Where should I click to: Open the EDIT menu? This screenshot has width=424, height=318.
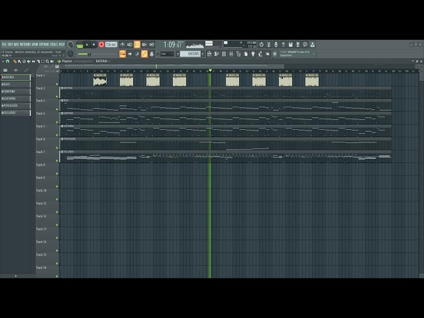point(11,44)
